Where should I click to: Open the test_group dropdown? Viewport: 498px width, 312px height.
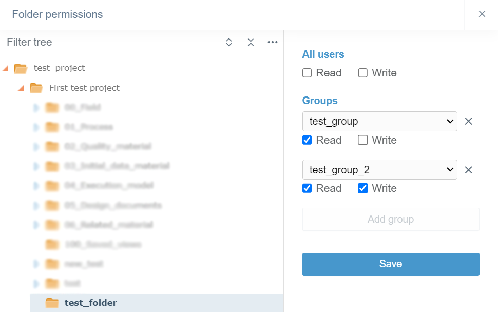pos(379,122)
